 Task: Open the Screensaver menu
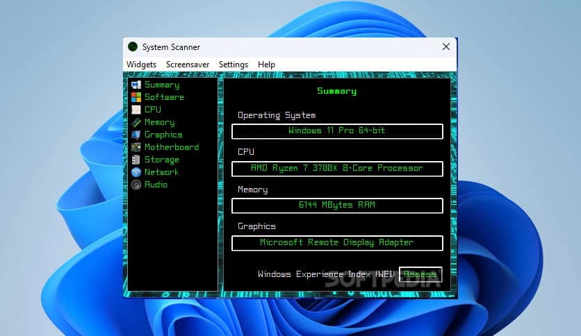188,65
